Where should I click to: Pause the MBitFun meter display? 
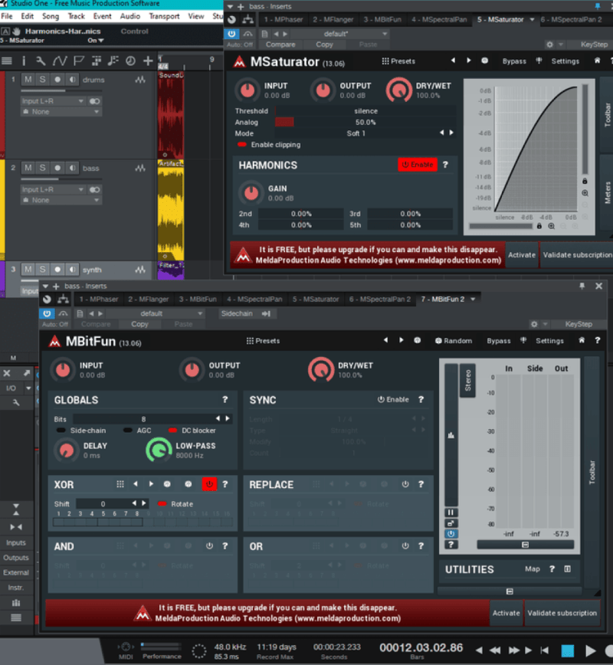click(451, 513)
